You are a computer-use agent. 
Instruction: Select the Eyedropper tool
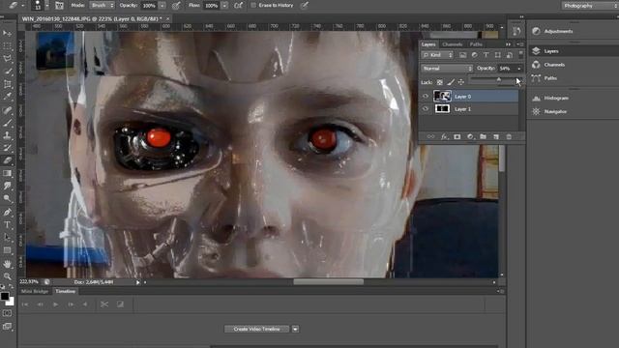[7, 97]
